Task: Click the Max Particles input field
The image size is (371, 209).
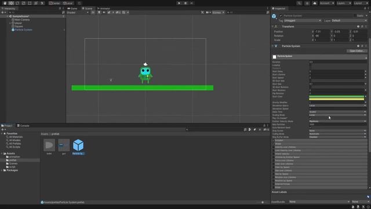Action: 337,124
